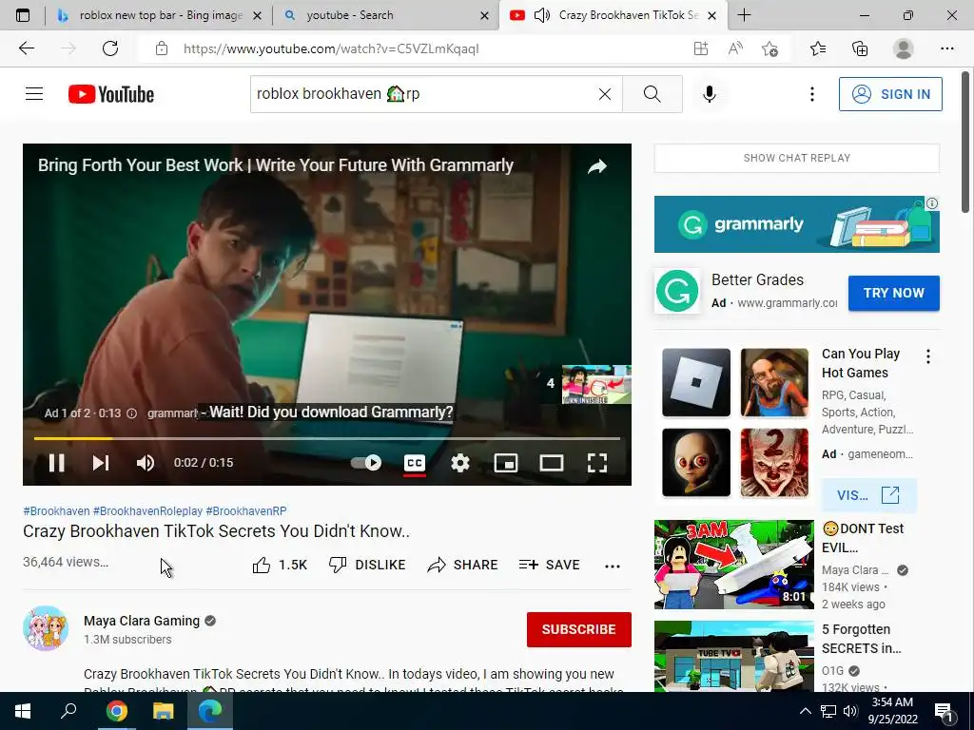Open the browser profile avatar
This screenshot has width=974, height=730.
pyautogui.click(x=904, y=48)
